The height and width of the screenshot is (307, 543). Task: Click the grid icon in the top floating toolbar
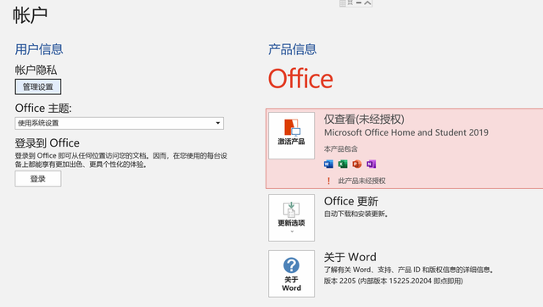[343, 3]
